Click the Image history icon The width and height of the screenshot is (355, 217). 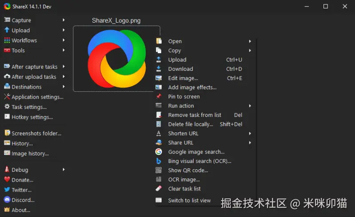click(7, 153)
